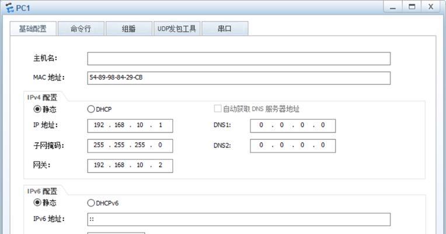Click the IPv6 配置 group label
Image resolution: width=446 pixels, height=234 pixels.
pos(42,191)
